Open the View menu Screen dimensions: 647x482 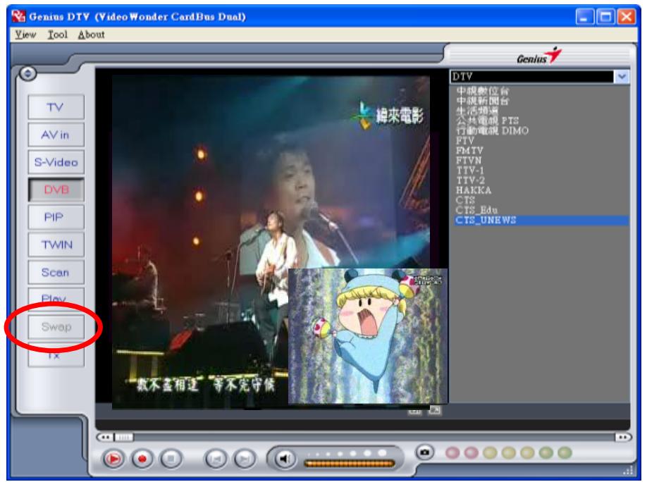pos(25,35)
